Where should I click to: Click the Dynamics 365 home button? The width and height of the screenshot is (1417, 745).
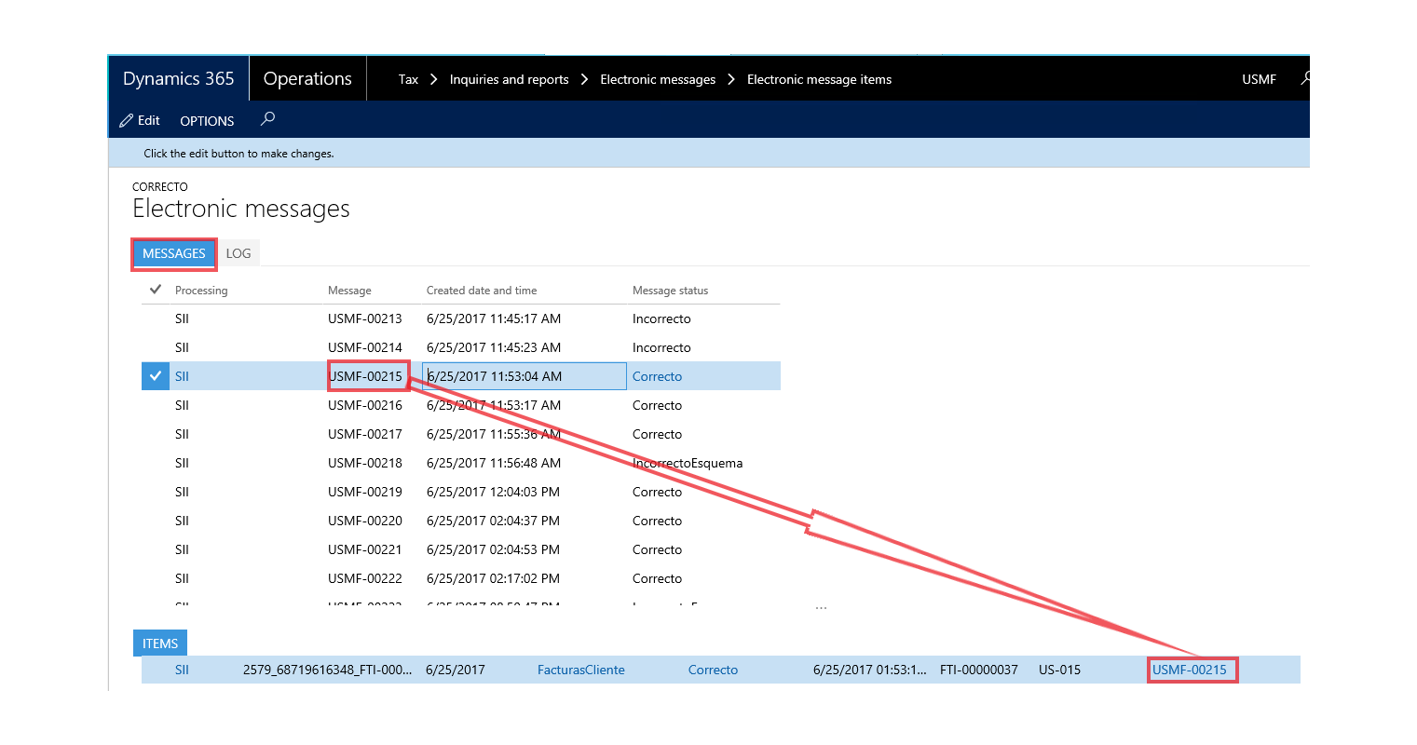[x=179, y=79]
